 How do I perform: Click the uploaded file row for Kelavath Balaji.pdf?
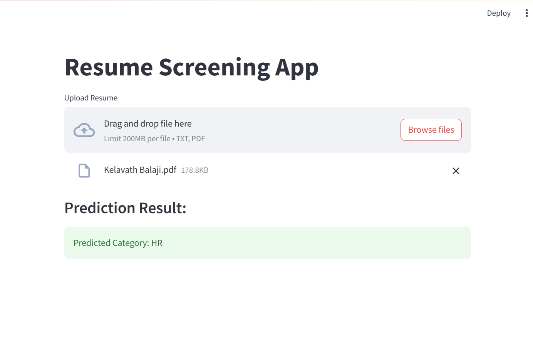click(x=267, y=170)
